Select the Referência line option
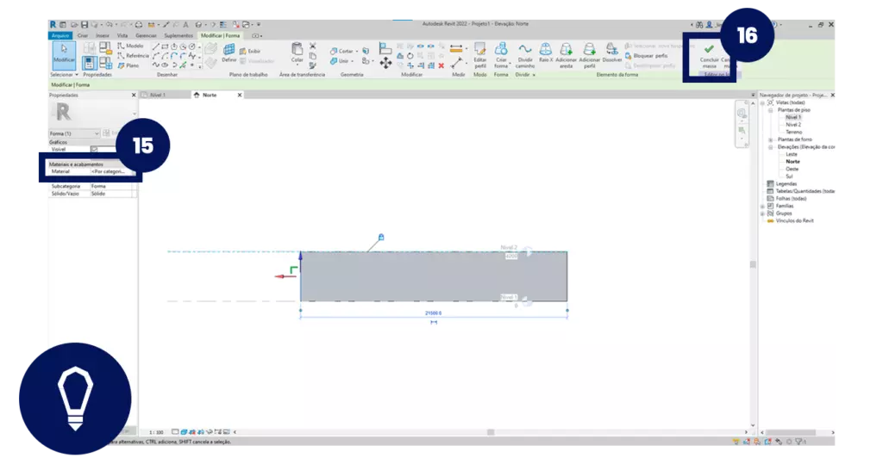 133,56
